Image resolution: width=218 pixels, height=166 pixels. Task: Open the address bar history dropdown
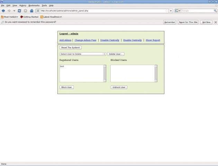[171, 11]
